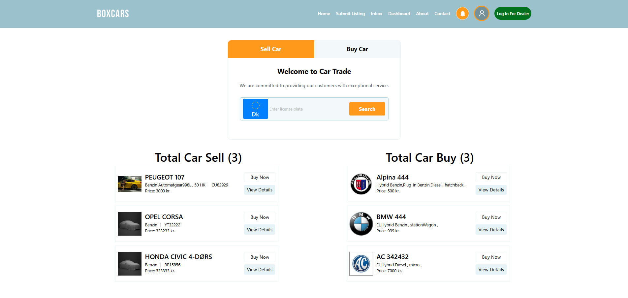Buy Now for Peugeot 107
Screen dimensions: 628x298
click(x=260, y=177)
